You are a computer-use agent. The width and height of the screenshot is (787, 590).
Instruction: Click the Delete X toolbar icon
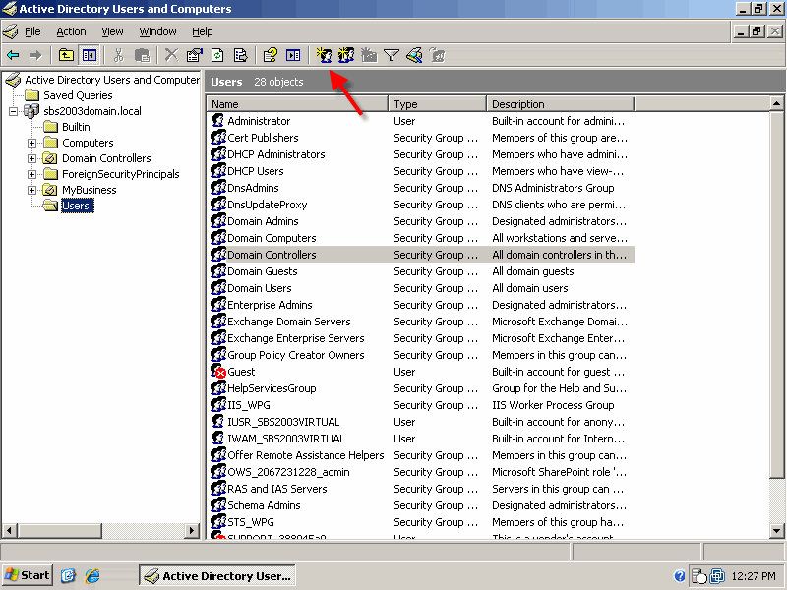click(171, 55)
